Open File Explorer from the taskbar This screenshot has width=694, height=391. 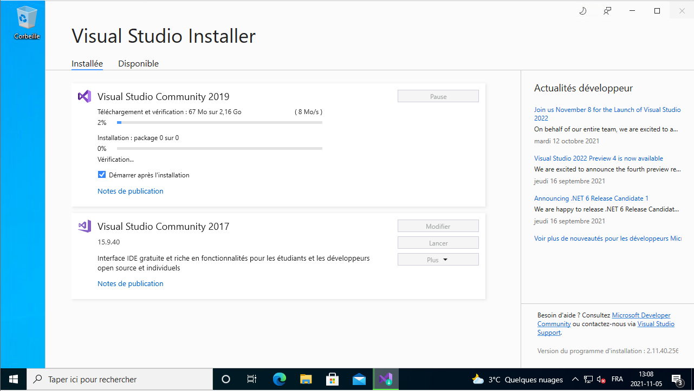coord(306,379)
